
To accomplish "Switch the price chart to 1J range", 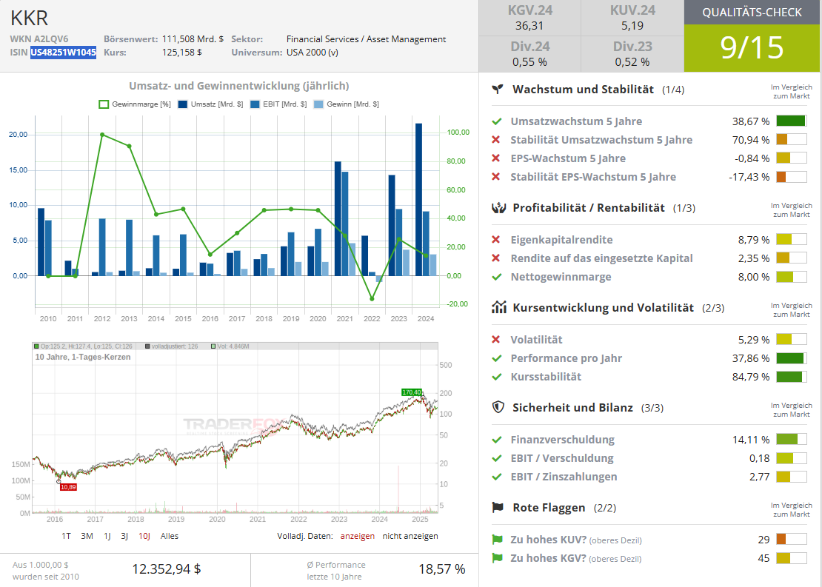I will pos(107,536).
